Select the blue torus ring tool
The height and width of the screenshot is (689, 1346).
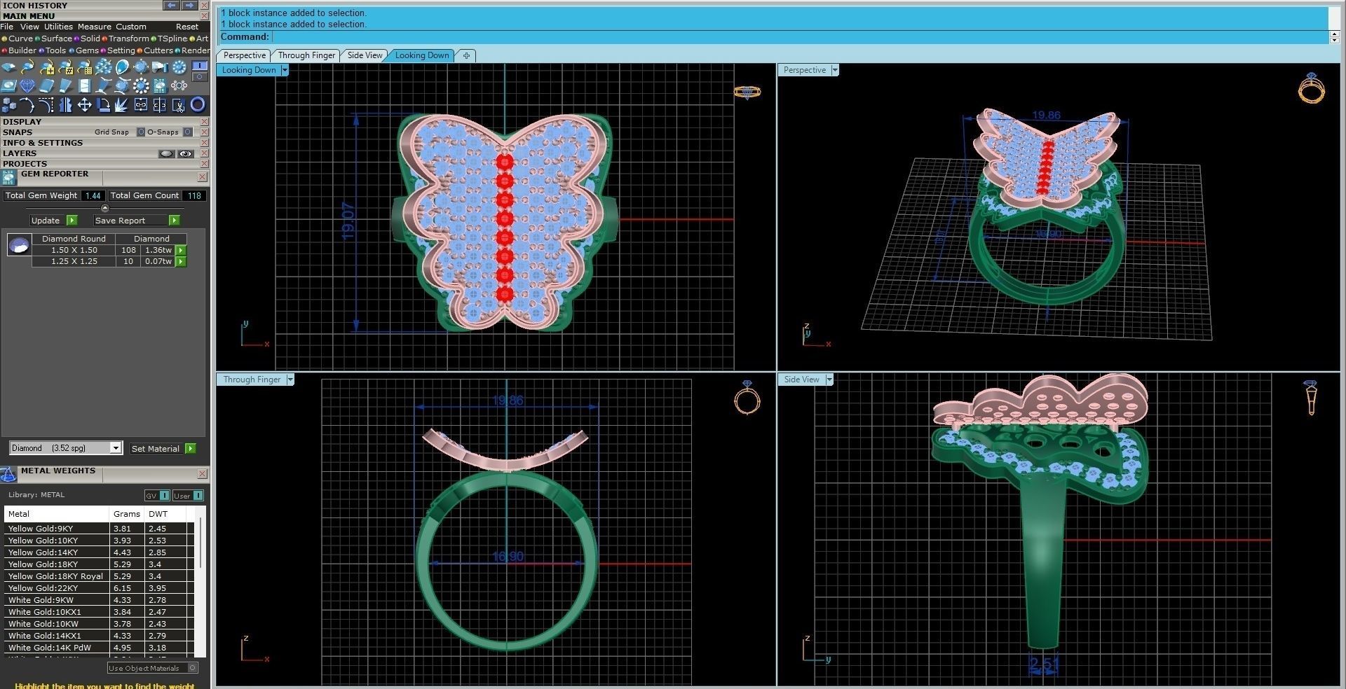click(x=198, y=105)
